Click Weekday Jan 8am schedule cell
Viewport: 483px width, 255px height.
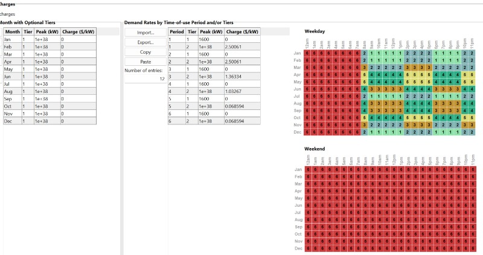[x=365, y=53]
